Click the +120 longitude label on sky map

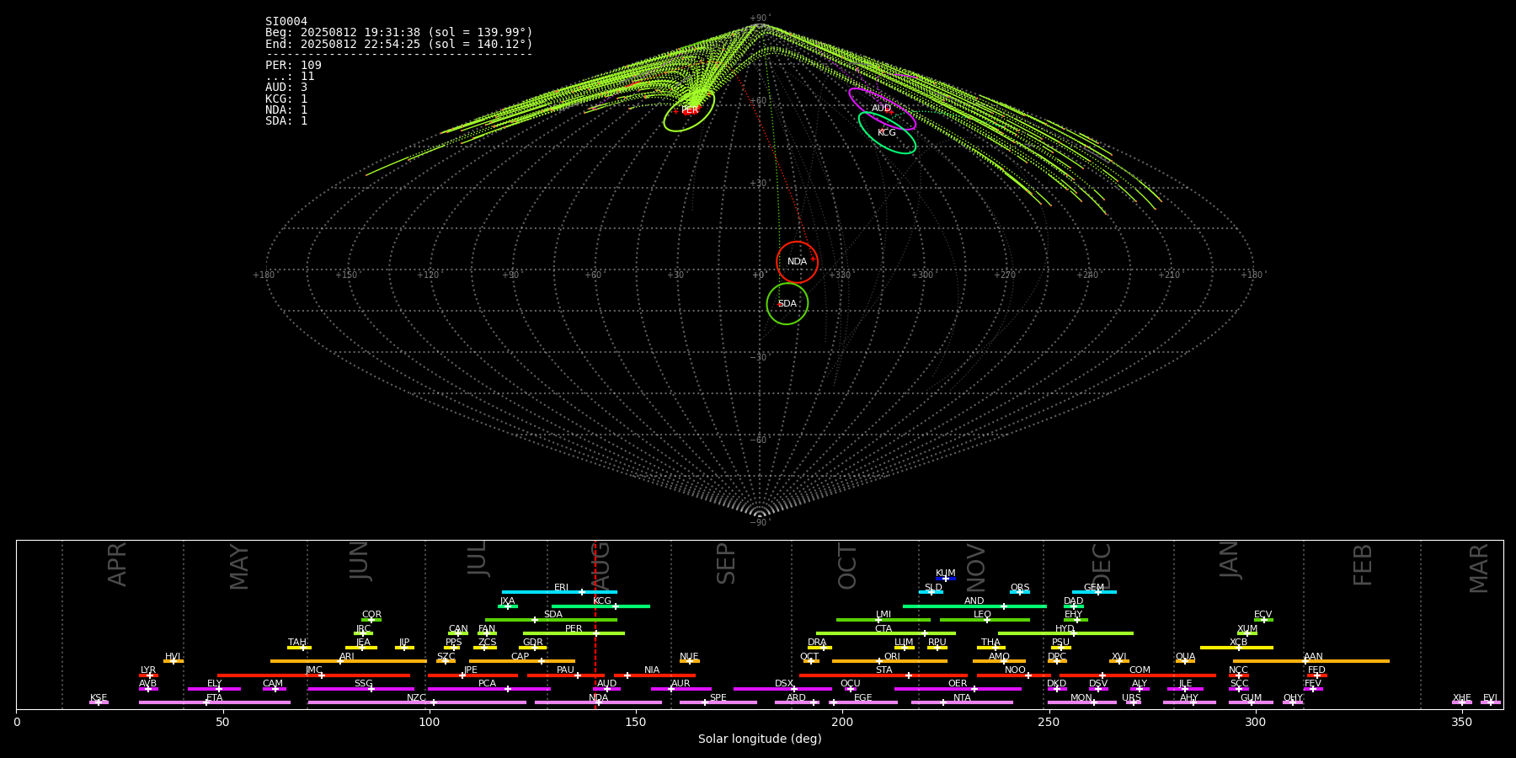pos(428,275)
